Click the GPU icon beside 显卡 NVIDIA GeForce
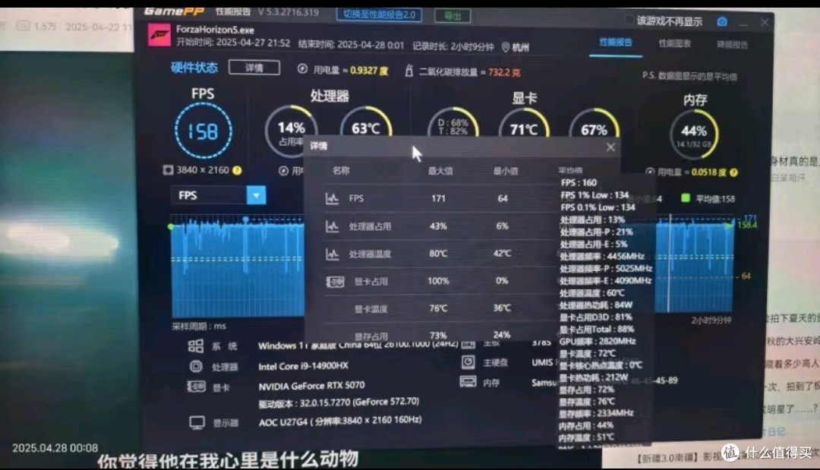 (x=196, y=386)
